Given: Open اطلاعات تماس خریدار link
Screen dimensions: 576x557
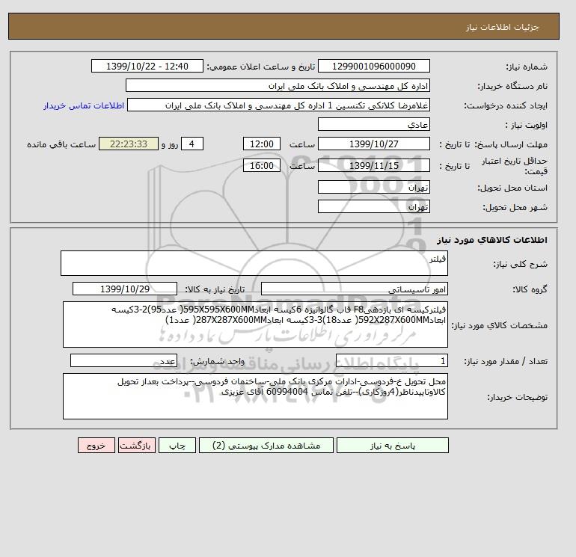Looking at the screenshot, I should coord(84,105).
